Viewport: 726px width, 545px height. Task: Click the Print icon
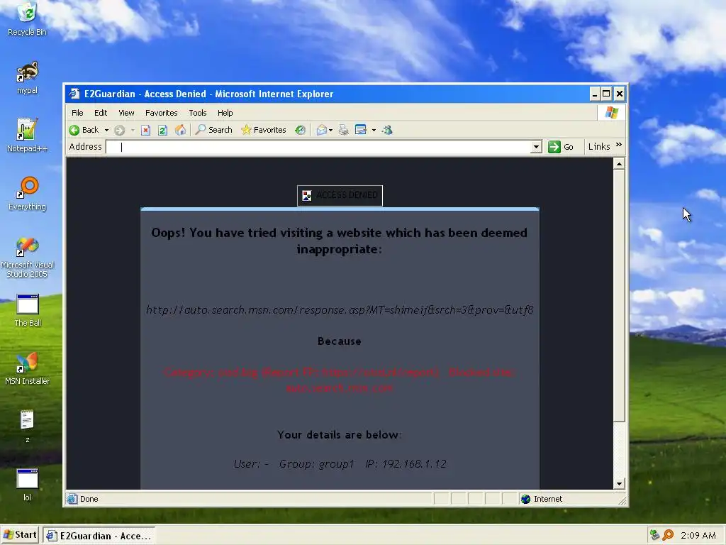click(344, 131)
